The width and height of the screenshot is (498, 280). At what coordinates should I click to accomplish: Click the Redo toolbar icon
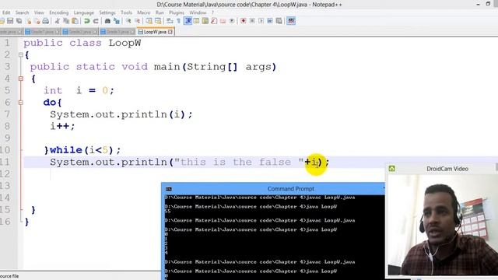coord(96,21)
